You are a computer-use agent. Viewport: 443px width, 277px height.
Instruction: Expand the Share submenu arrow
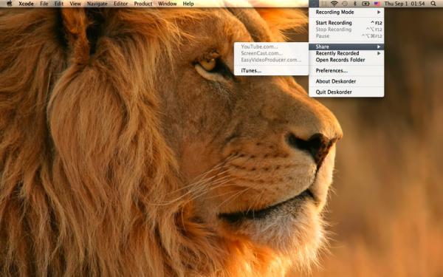coord(379,47)
